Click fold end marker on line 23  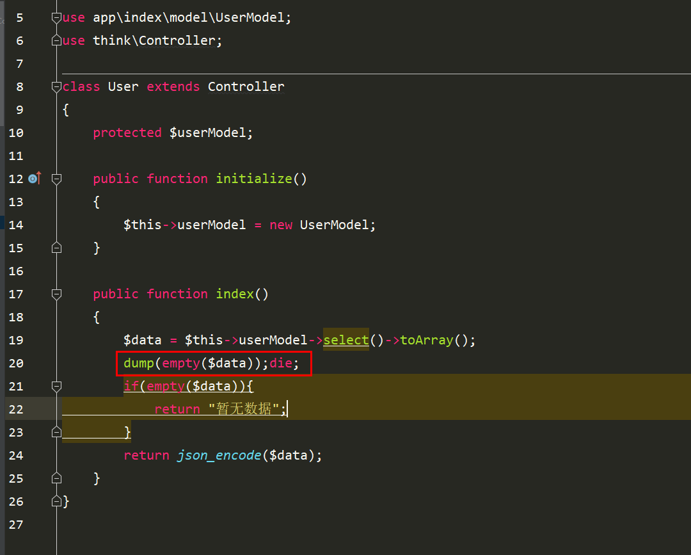56,432
